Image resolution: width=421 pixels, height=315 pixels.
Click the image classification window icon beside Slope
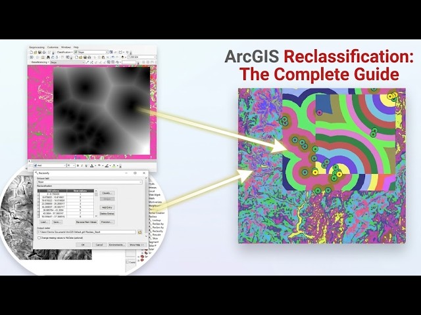(x=111, y=52)
